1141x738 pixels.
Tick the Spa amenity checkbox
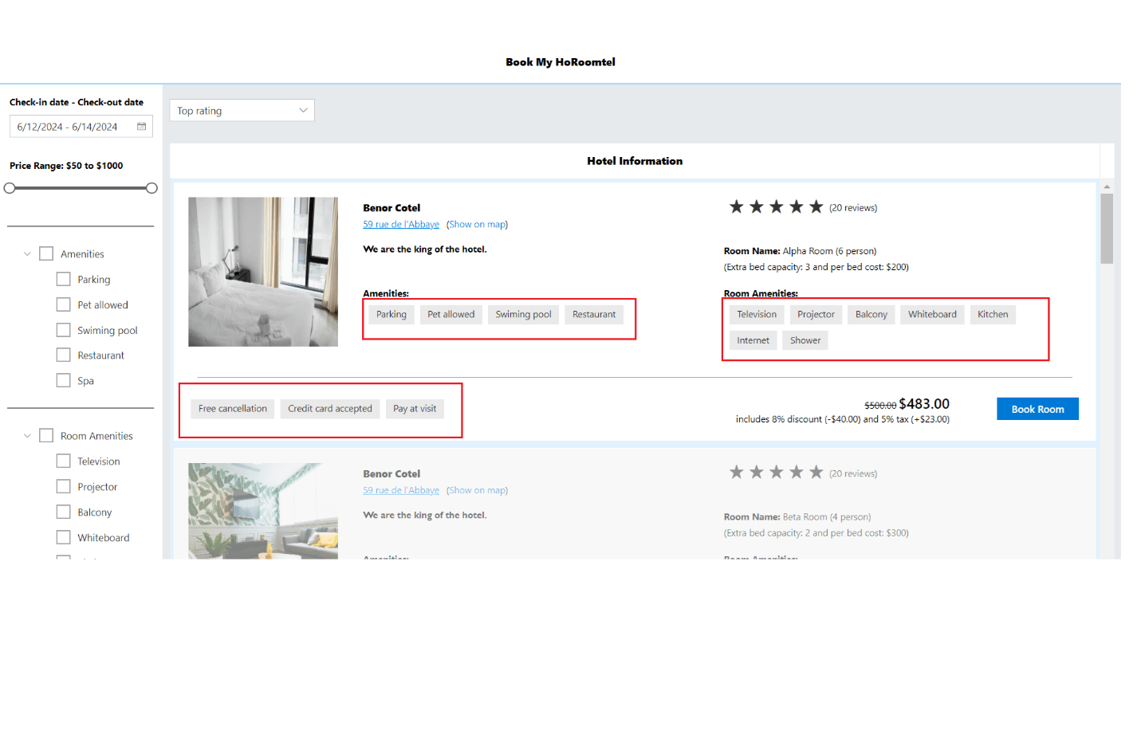tap(64, 381)
